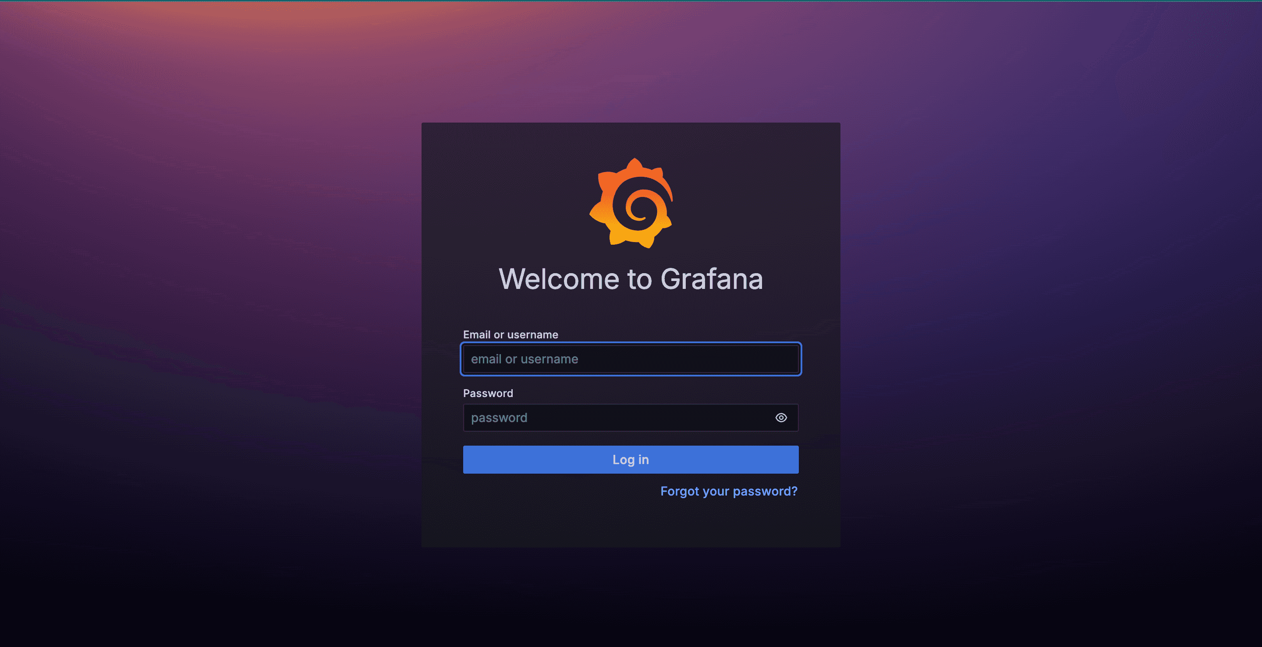The height and width of the screenshot is (647, 1262).
Task: Click the Email or username label
Action: tap(510, 335)
